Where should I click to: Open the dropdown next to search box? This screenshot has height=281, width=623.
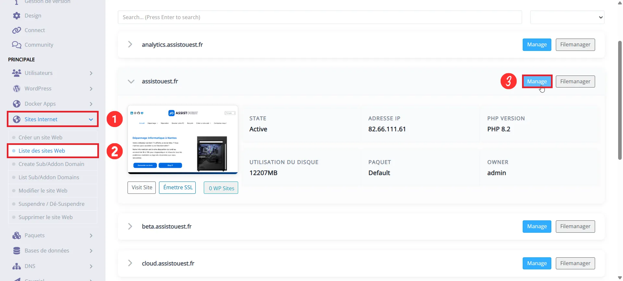click(x=567, y=17)
